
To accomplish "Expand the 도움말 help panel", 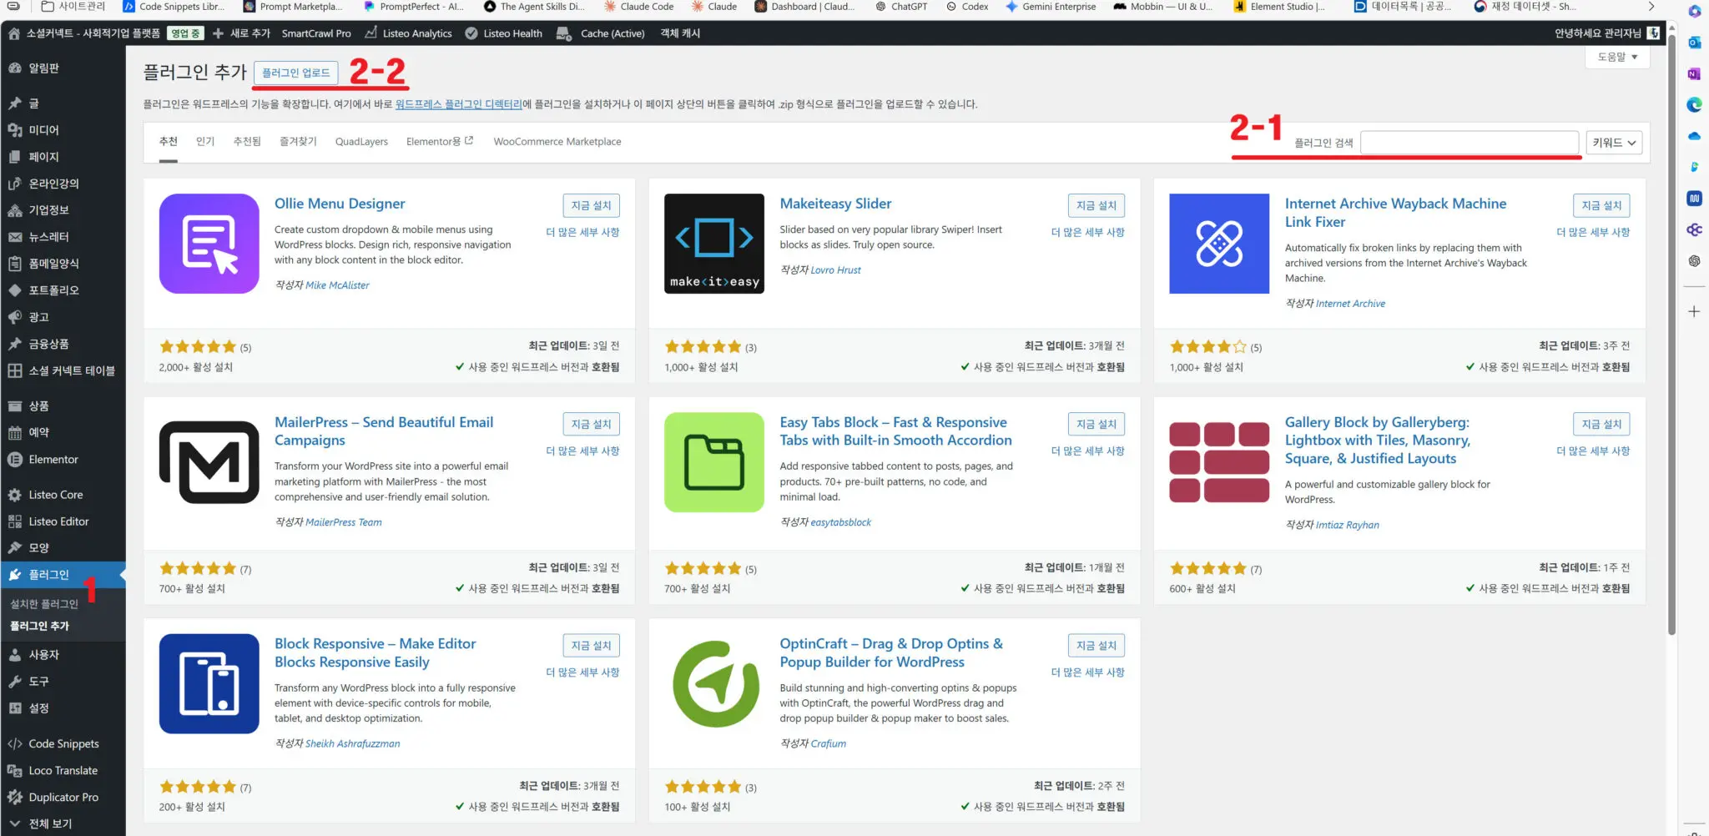I will point(1617,58).
